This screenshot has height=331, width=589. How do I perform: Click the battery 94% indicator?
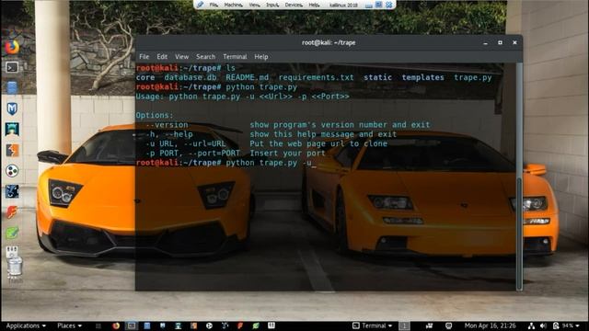563,325
